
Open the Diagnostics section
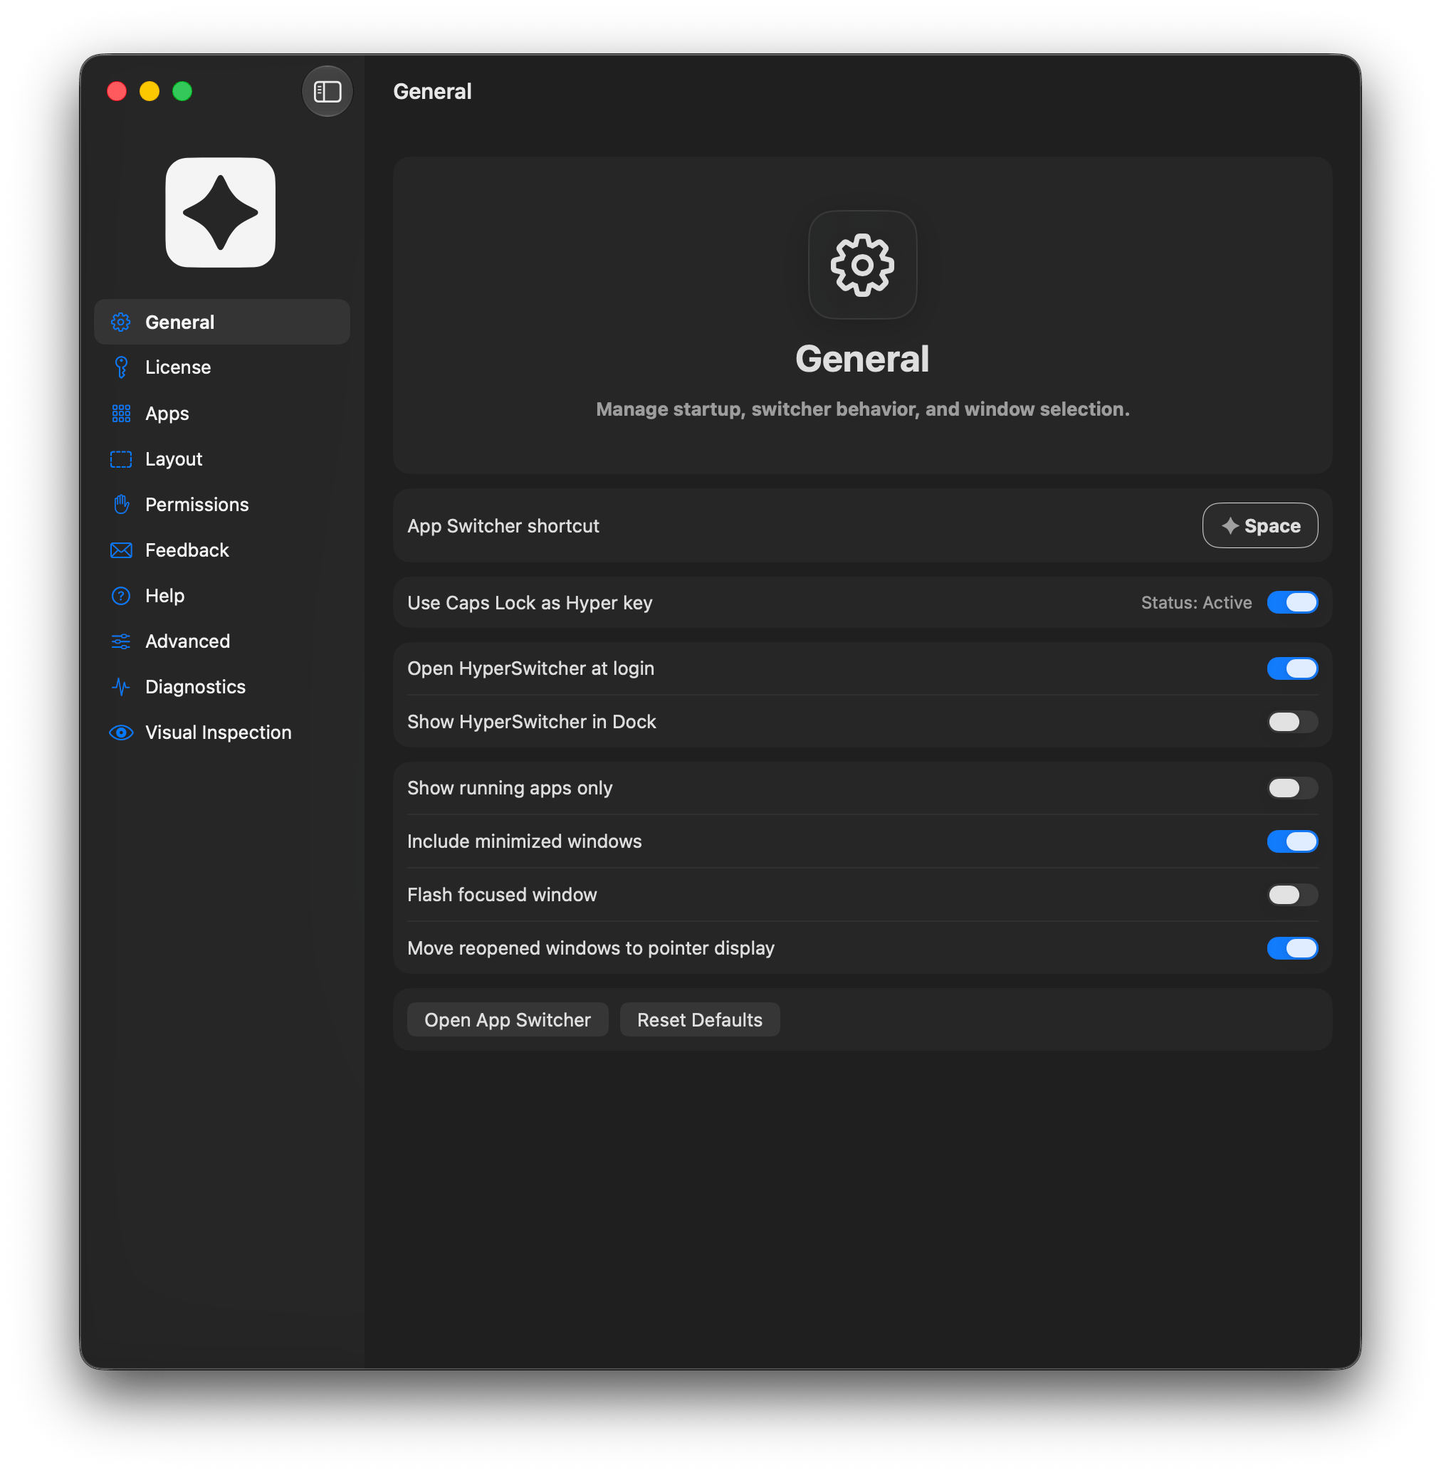click(221, 687)
